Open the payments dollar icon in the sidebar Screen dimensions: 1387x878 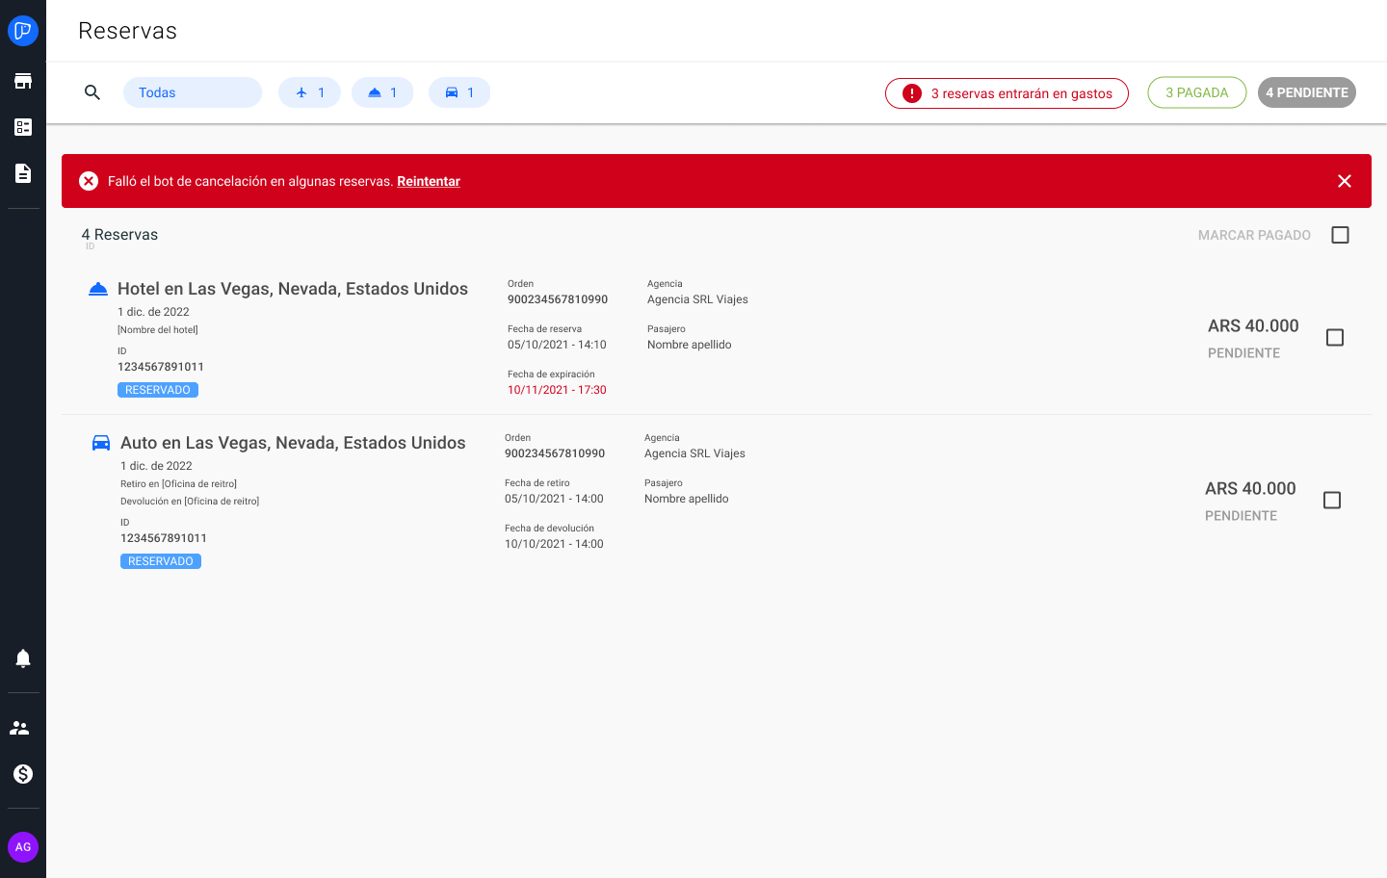[21, 774]
